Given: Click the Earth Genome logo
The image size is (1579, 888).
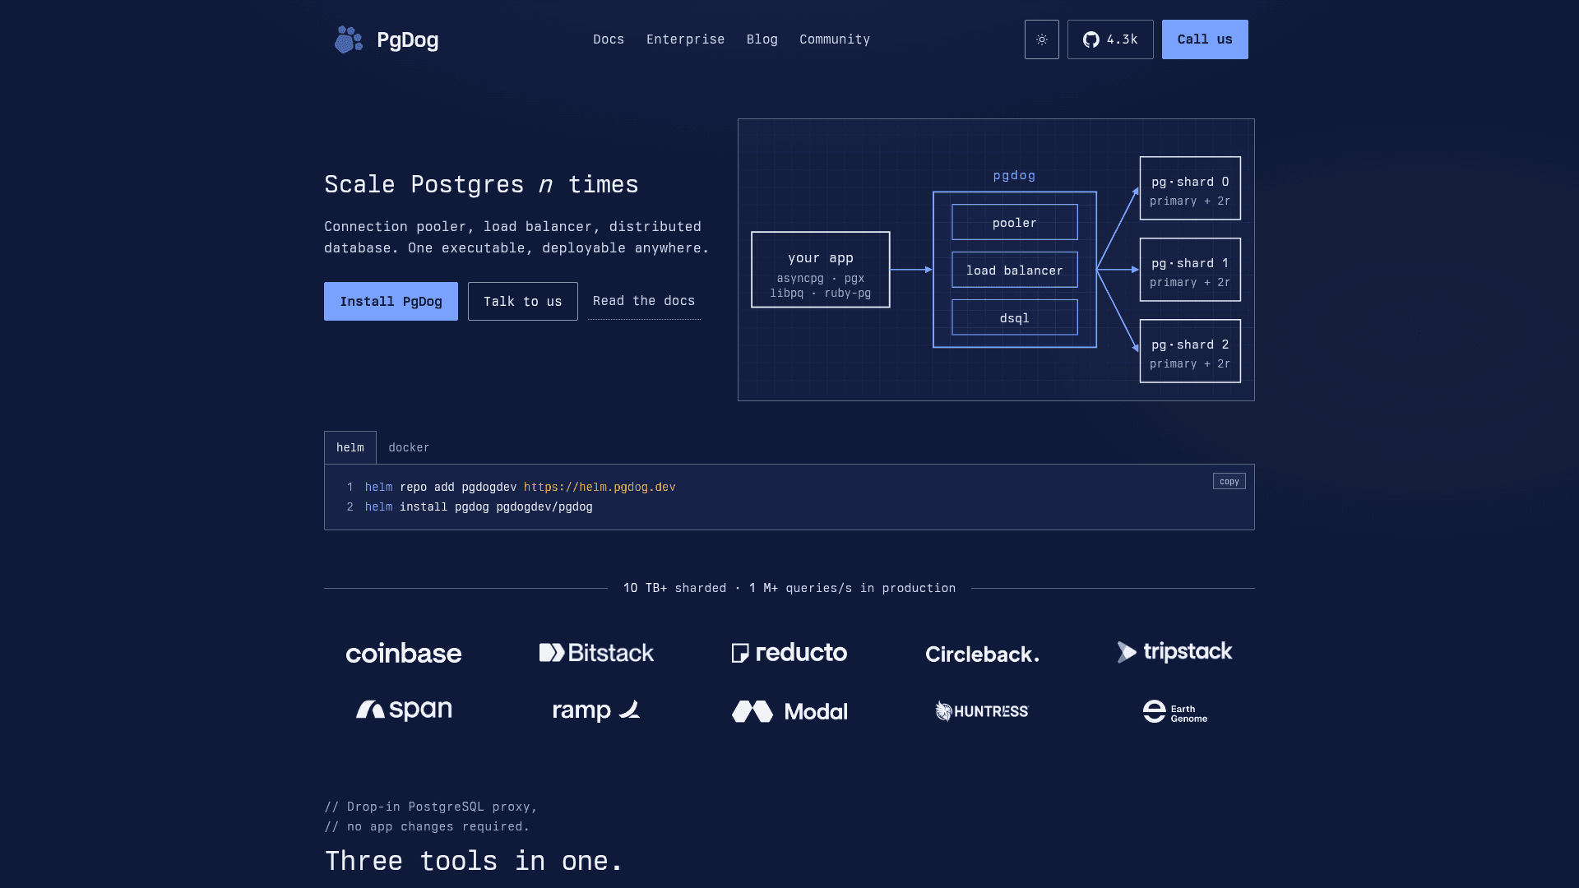Looking at the screenshot, I should click(1174, 711).
